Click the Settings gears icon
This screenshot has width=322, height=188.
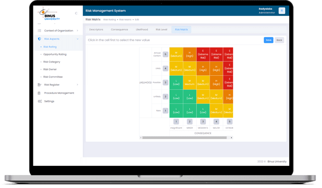click(39, 101)
